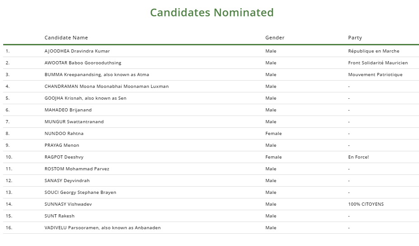The height and width of the screenshot is (246, 419).
Task: Click the Gender column header
Action: pos(275,38)
